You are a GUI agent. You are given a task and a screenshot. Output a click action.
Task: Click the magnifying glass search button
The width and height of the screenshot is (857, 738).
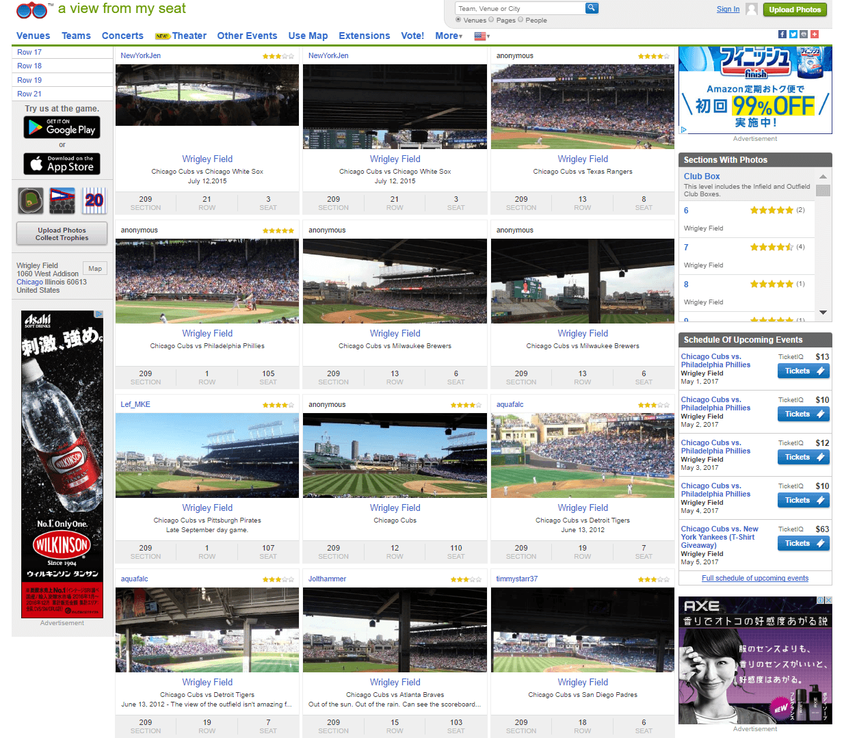[592, 8]
